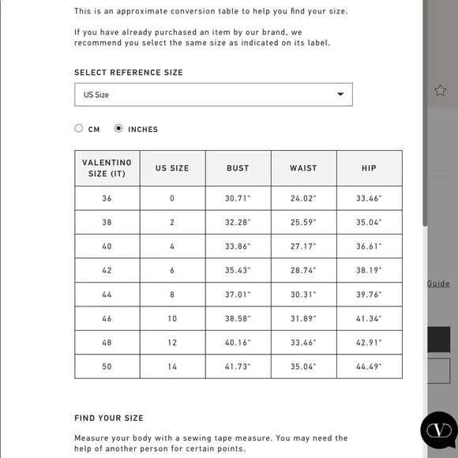This screenshot has width=458, height=458.
Task: Click the BUST column header
Action: (238, 168)
